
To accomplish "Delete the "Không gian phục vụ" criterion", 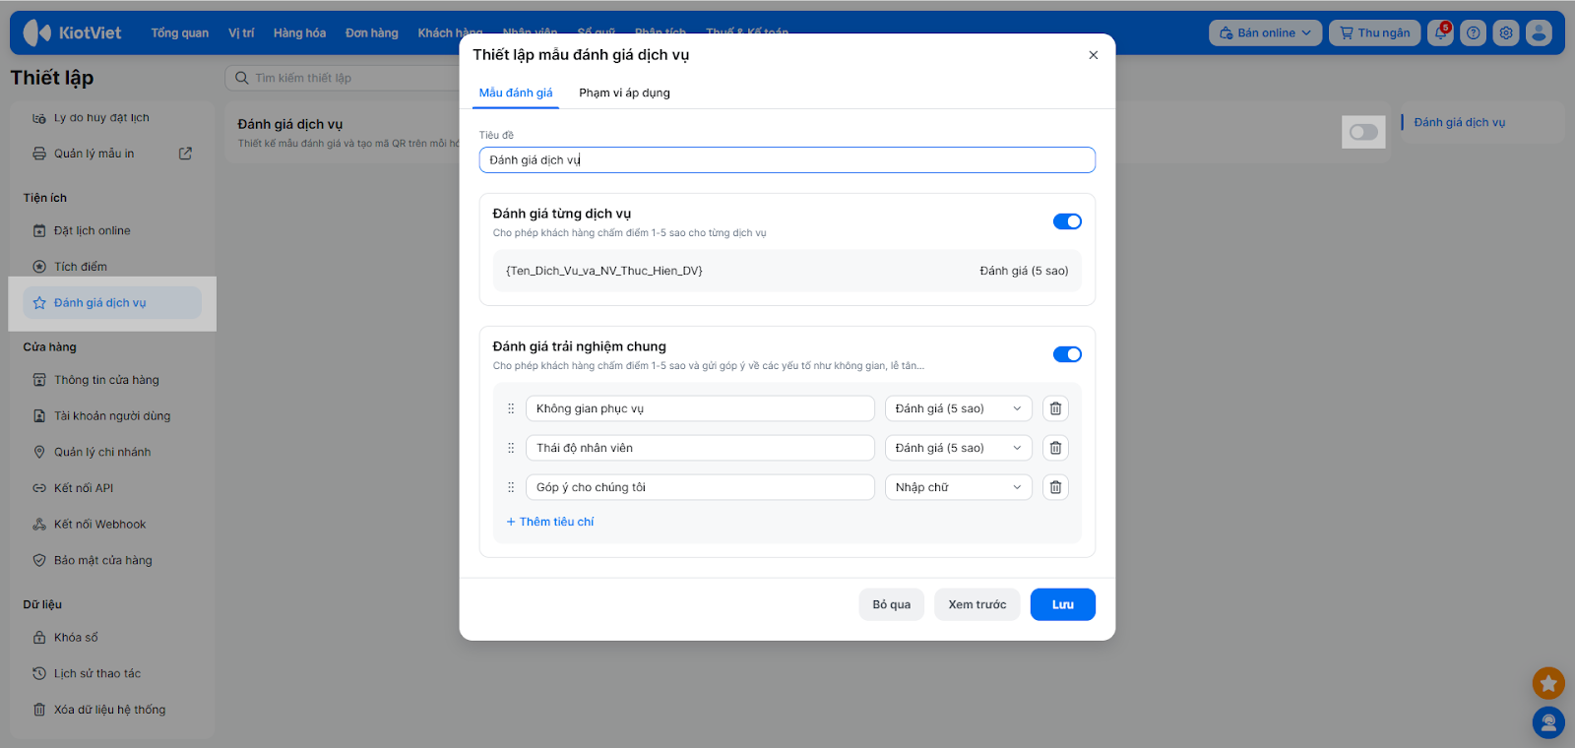I will 1055,408.
